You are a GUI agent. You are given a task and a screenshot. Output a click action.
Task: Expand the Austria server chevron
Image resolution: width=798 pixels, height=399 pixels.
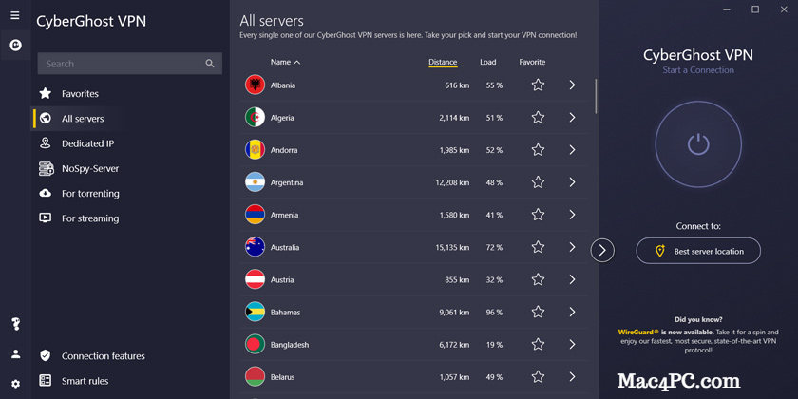(x=572, y=279)
